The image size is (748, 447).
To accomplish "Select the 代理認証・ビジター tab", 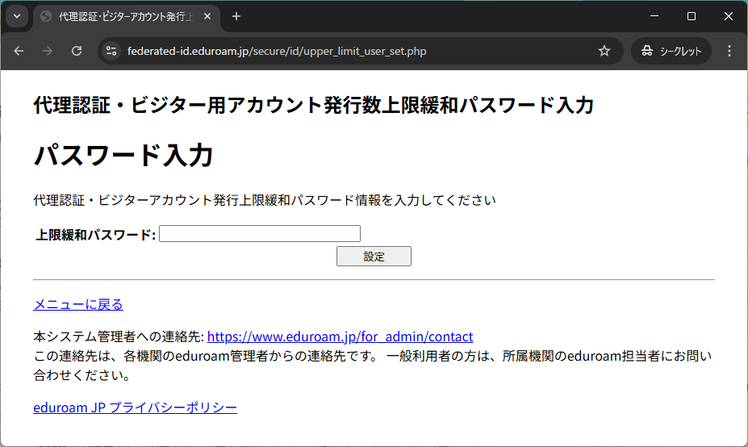I will [121, 16].
